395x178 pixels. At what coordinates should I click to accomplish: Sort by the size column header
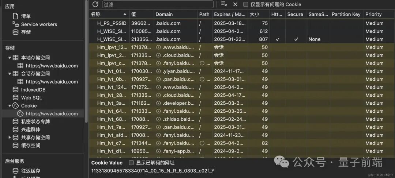[259, 14]
